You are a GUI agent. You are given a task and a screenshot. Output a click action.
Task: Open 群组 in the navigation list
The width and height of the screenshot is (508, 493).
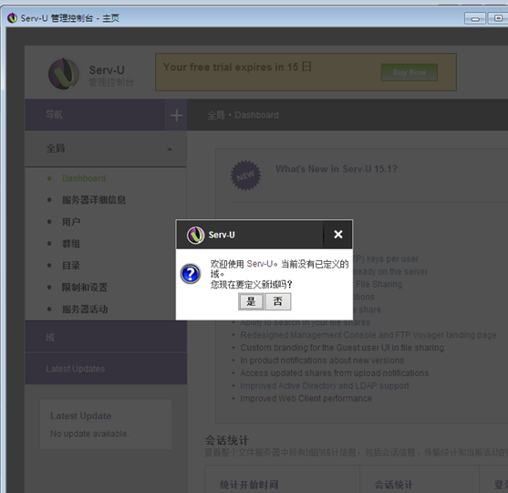71,244
